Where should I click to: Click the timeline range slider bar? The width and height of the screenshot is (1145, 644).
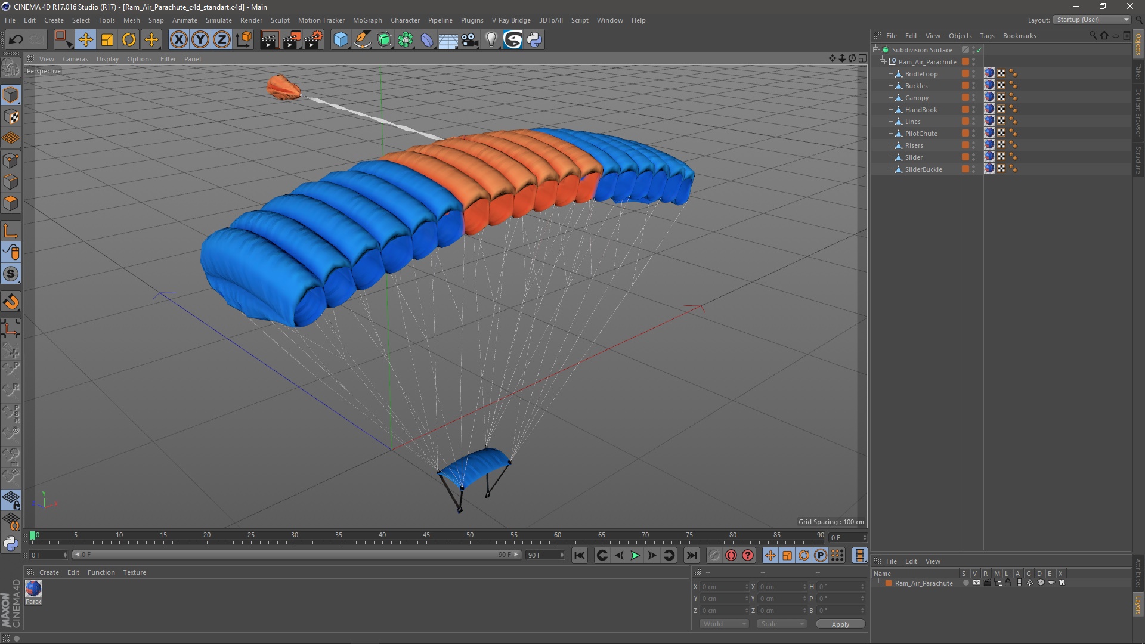point(296,555)
